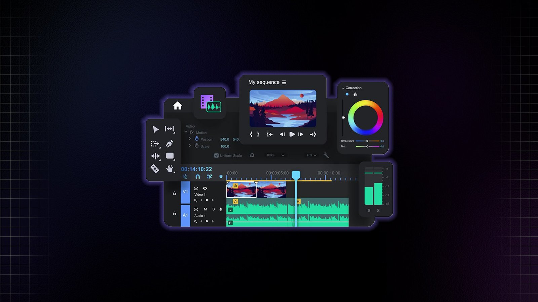Enable voice-over record microphone on Audio 1

coord(221,209)
